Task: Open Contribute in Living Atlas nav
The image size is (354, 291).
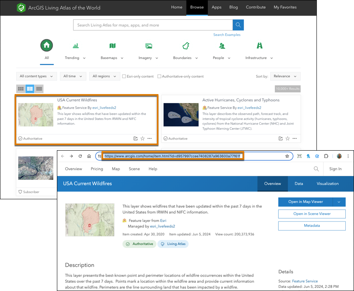Action: (256, 7)
